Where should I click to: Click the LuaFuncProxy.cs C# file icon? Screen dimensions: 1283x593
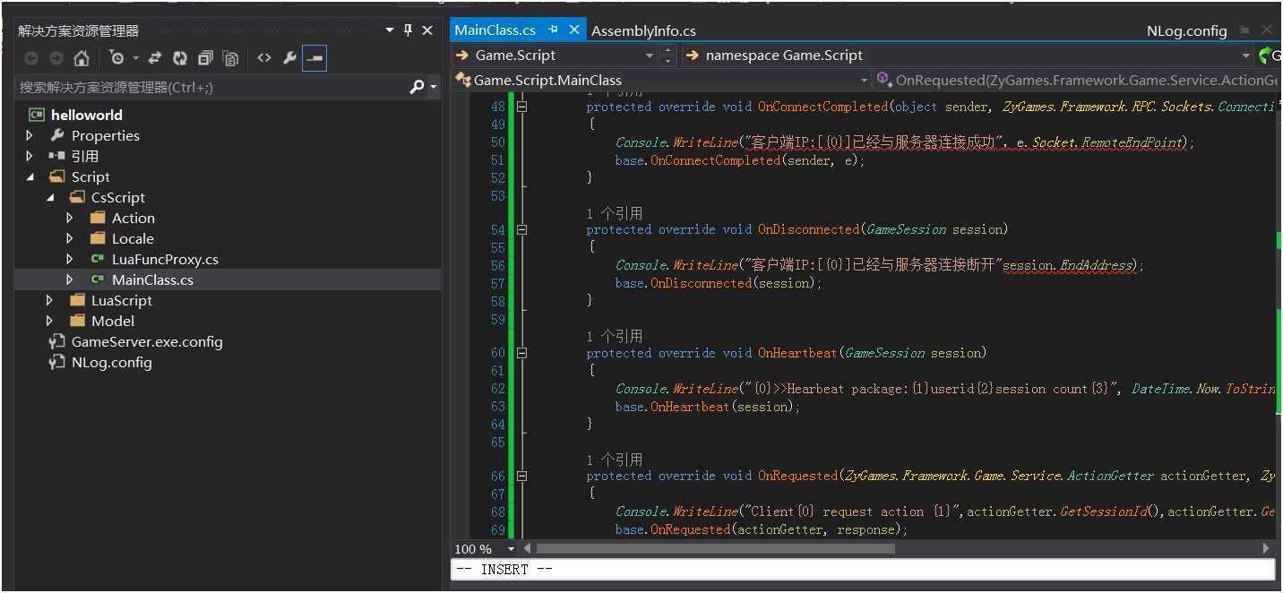click(98, 259)
